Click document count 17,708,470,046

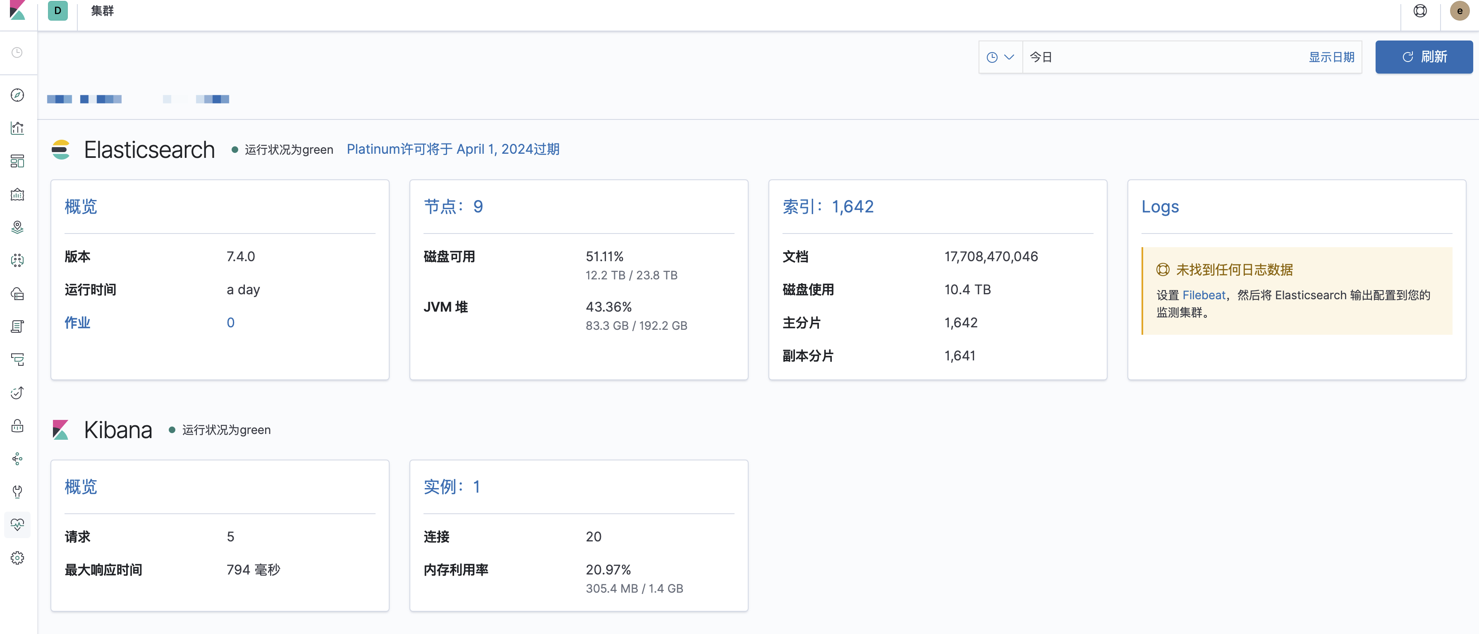991,257
